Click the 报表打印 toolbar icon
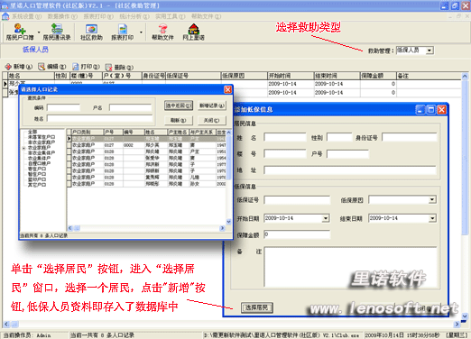The image size is (471, 339). click(123, 29)
